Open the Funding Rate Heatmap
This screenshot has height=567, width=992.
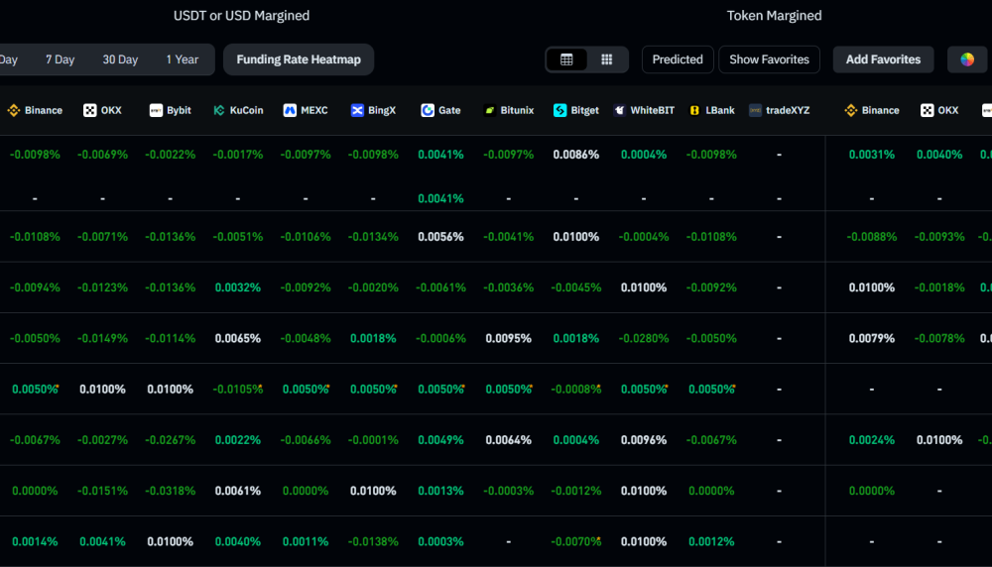click(x=299, y=59)
